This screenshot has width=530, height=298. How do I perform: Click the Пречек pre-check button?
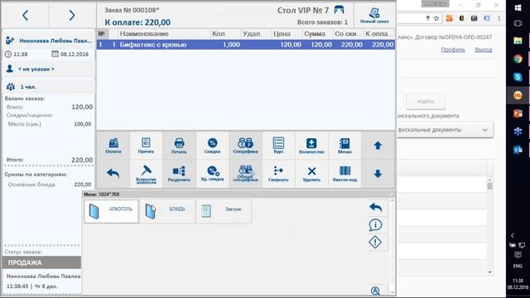click(146, 146)
